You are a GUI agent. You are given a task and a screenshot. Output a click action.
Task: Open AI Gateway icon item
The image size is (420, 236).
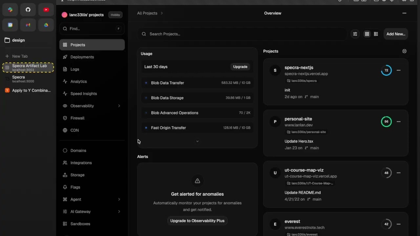(x=65, y=212)
